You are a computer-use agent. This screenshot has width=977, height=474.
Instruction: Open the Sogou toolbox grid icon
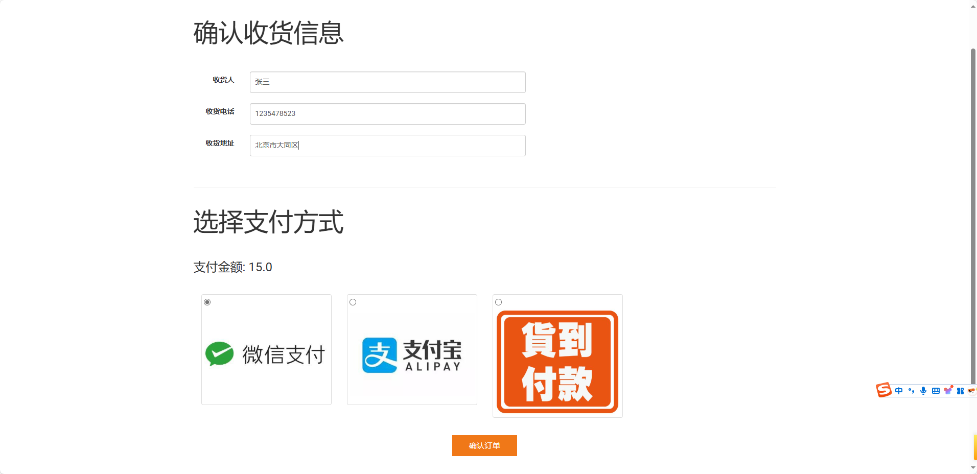[961, 390]
